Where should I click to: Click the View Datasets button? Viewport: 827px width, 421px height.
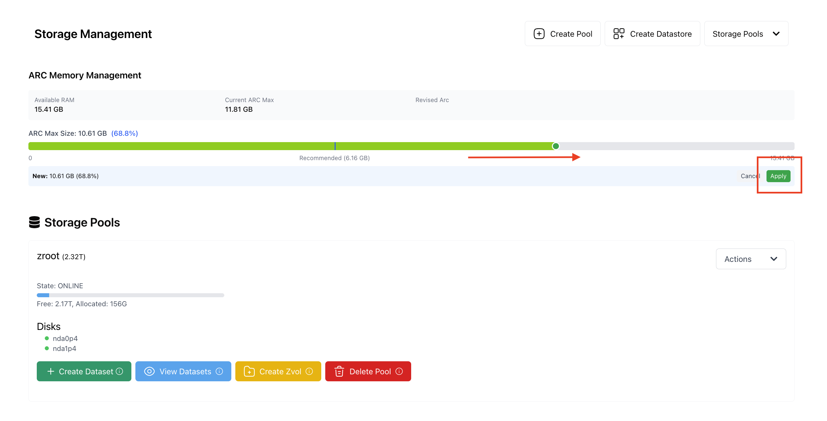pos(183,371)
